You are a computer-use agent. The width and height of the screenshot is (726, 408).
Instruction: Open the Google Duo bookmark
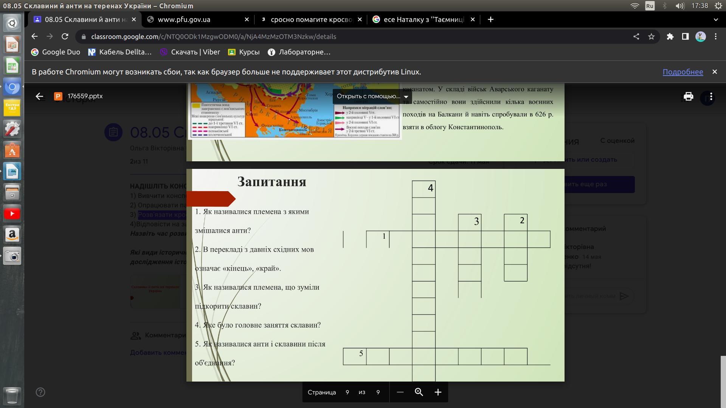(x=56, y=52)
